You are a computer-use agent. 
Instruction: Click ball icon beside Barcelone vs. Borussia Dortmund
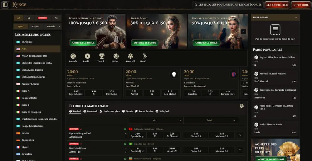pos(256,90)
